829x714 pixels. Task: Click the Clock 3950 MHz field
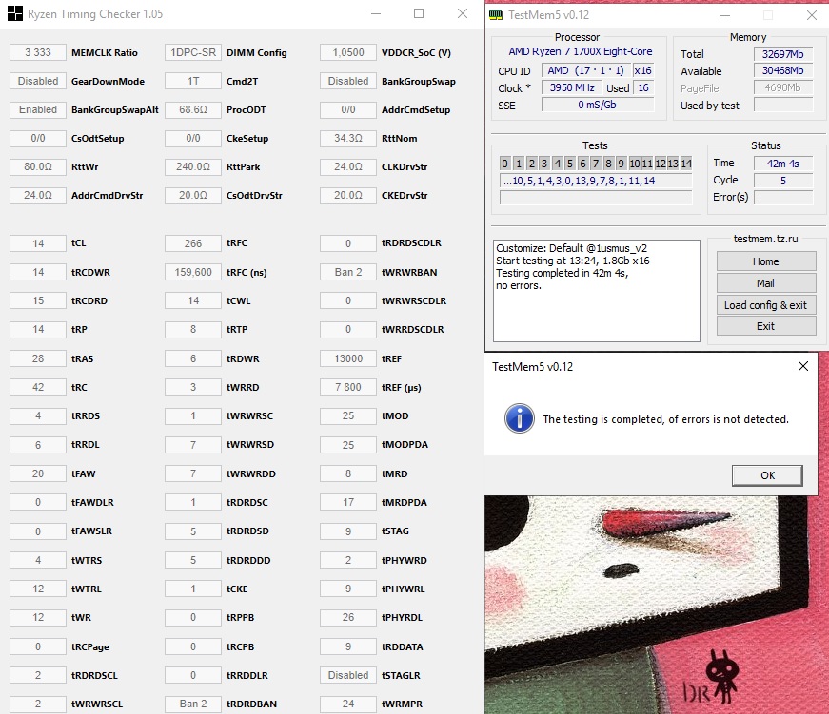[x=572, y=87]
